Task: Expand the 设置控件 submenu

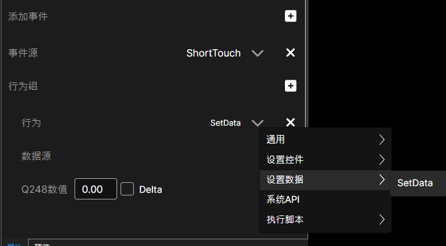Action: tap(326, 160)
